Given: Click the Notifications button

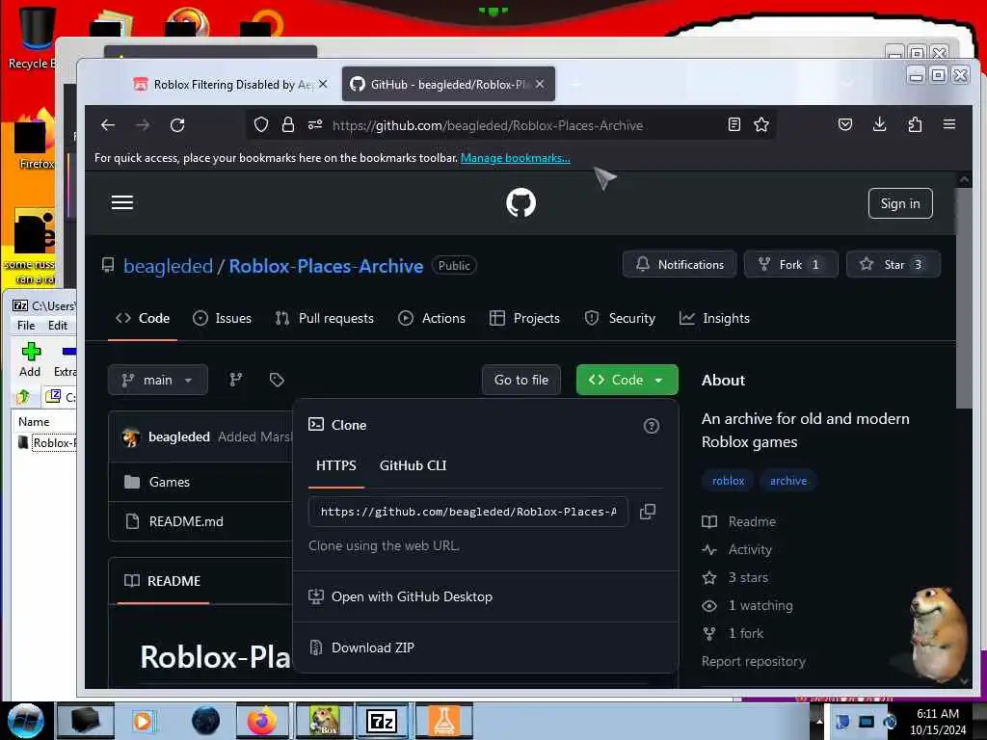Looking at the screenshot, I should click(680, 264).
